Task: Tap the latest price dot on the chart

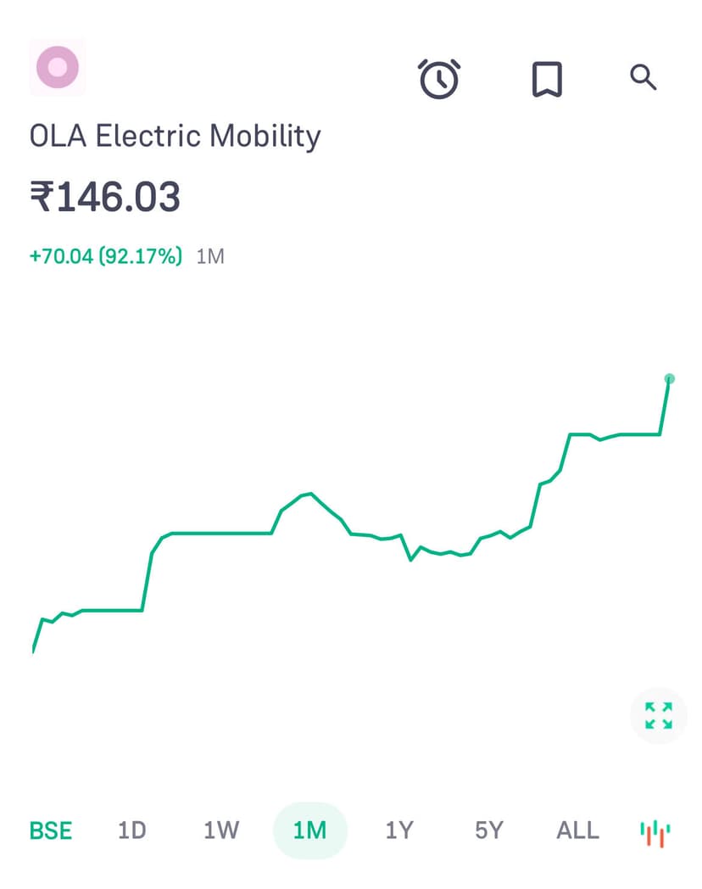Action: pos(669,379)
